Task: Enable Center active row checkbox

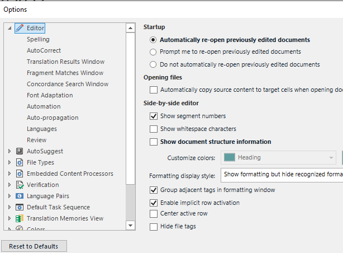Action: pyautogui.click(x=154, y=213)
